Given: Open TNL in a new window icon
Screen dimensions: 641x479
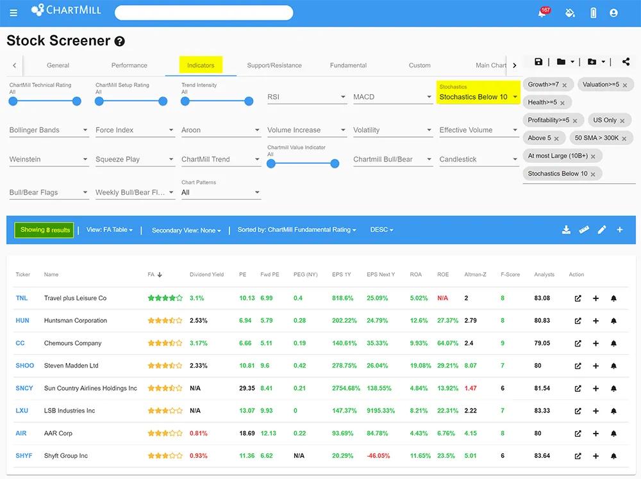Looking at the screenshot, I should (578, 298).
